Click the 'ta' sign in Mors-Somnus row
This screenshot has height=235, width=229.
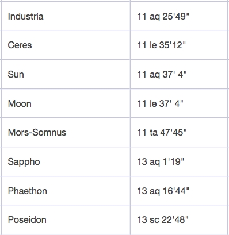point(154,133)
